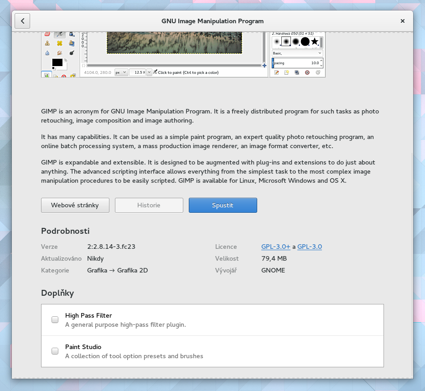Click the Delete brush icon
Viewport: 425px width, 391px height.
pos(307,72)
